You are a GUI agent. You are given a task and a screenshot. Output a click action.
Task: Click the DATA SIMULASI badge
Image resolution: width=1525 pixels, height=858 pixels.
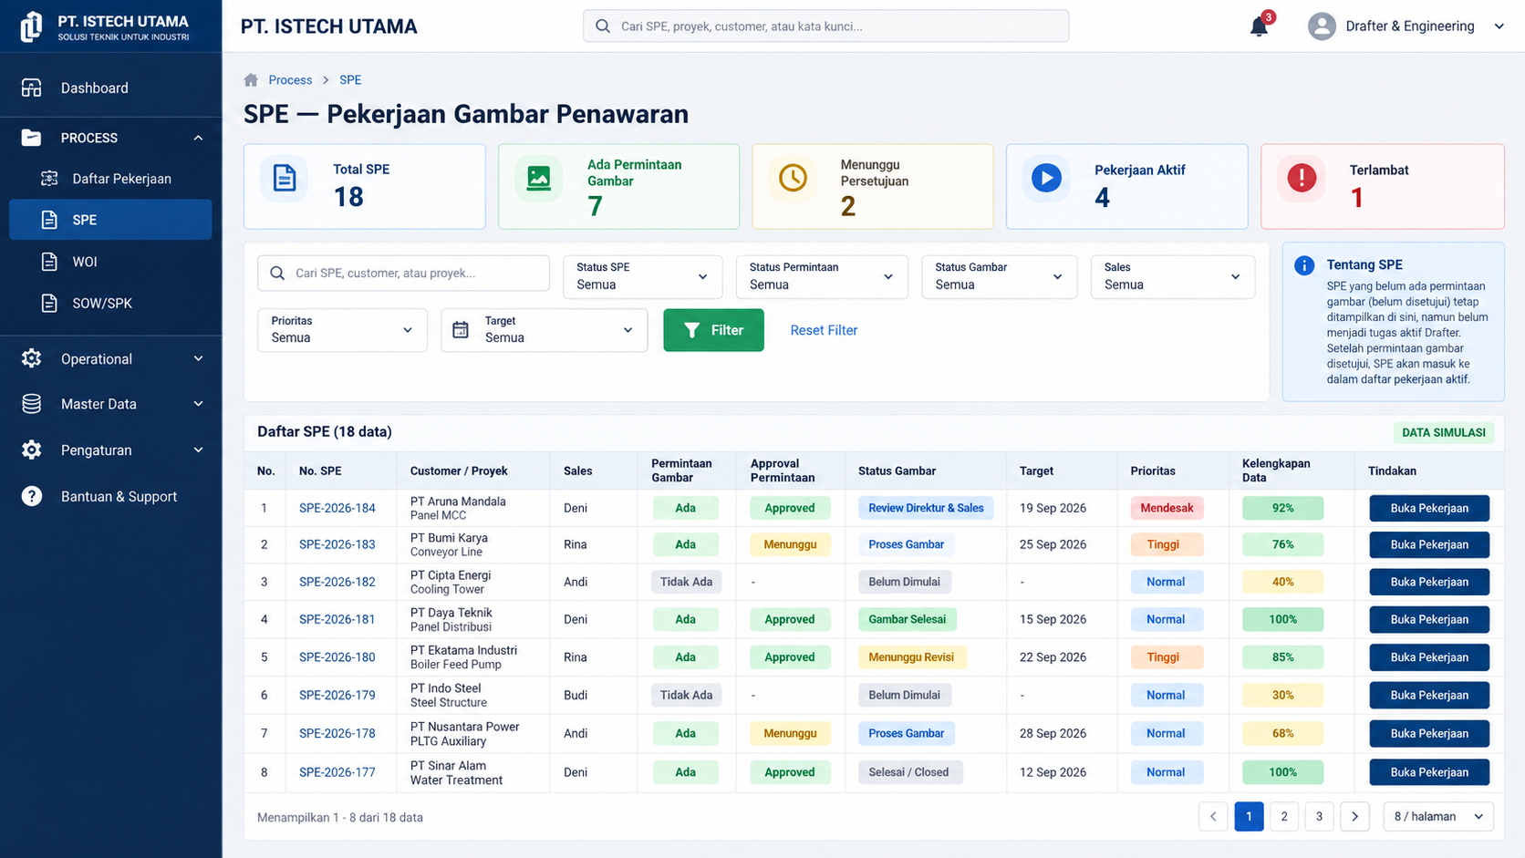point(1443,432)
